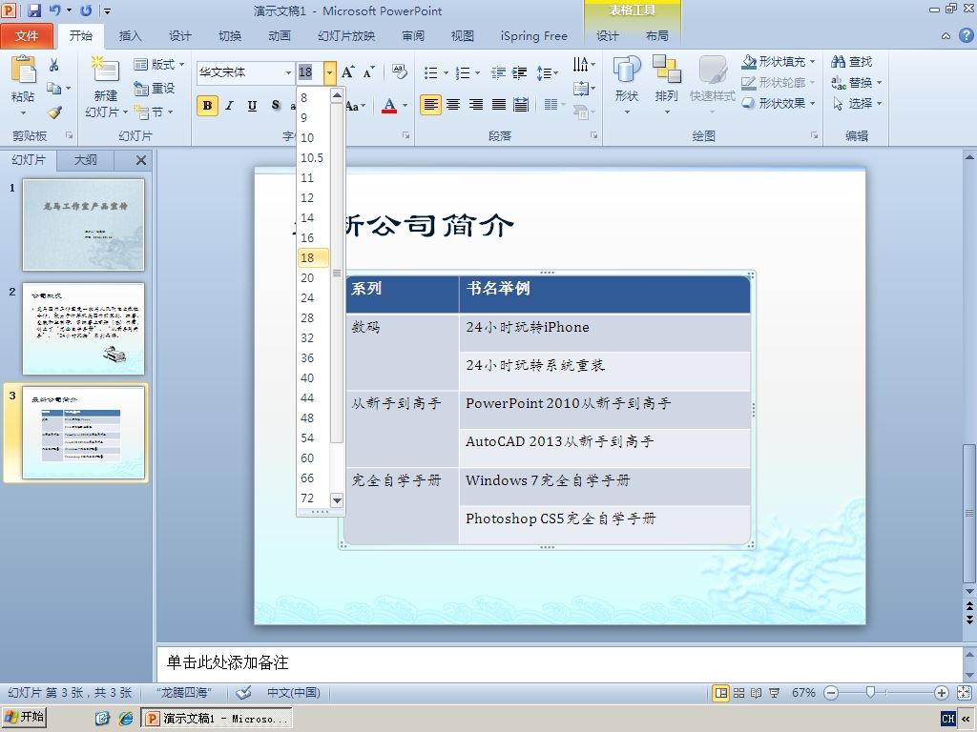Open the 选择 dropdown in editing group
Viewport: 977px width, 732px height.
click(x=857, y=103)
